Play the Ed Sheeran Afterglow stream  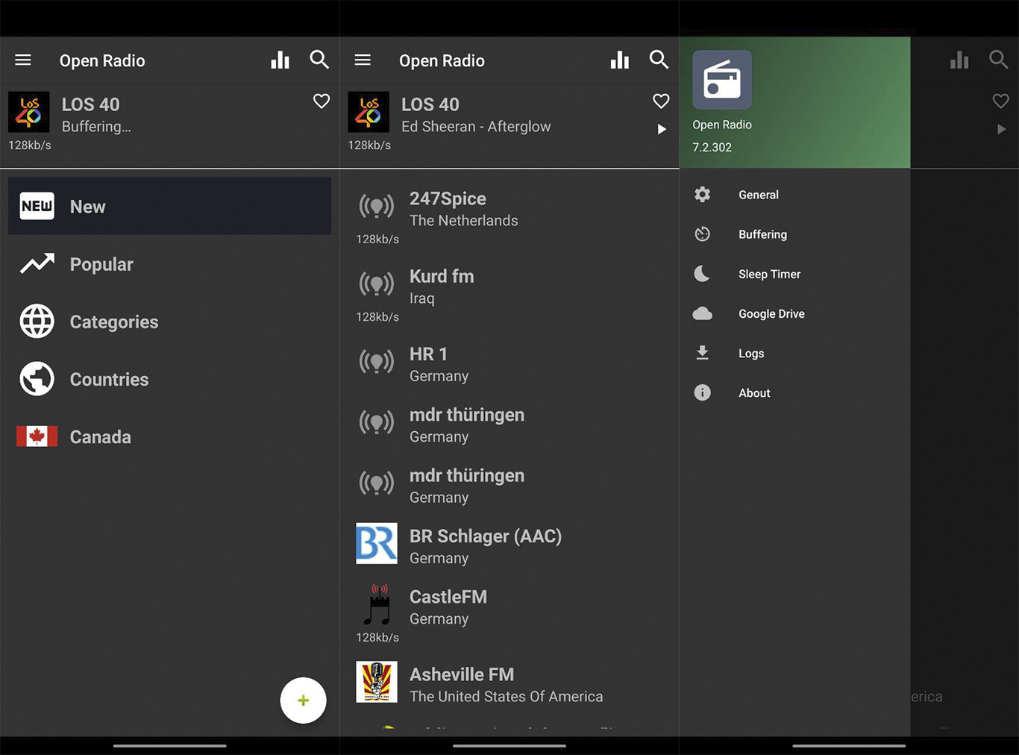click(661, 128)
